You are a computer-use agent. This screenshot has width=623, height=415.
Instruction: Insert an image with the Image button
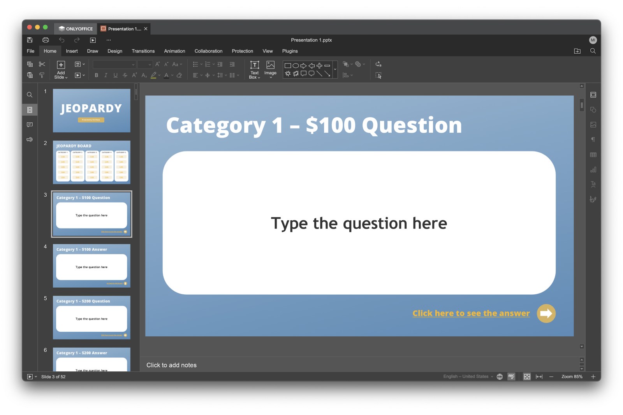click(270, 69)
